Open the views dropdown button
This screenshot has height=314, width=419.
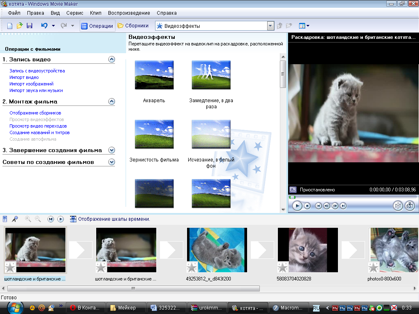point(304,26)
